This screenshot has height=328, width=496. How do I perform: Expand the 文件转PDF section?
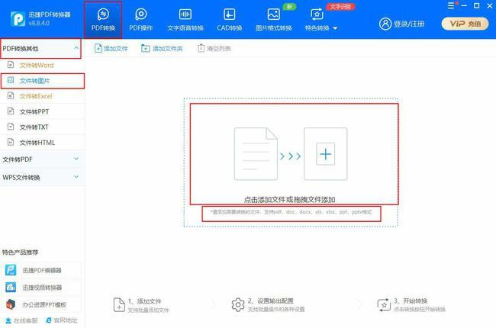point(43,159)
